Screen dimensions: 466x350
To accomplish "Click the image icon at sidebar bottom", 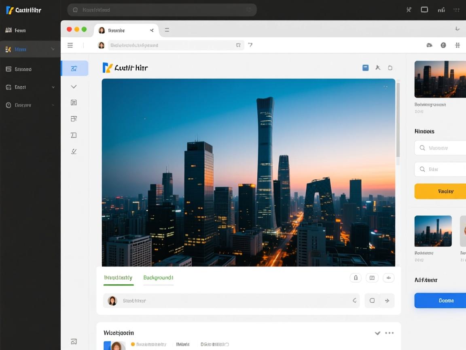I will (x=74, y=341).
